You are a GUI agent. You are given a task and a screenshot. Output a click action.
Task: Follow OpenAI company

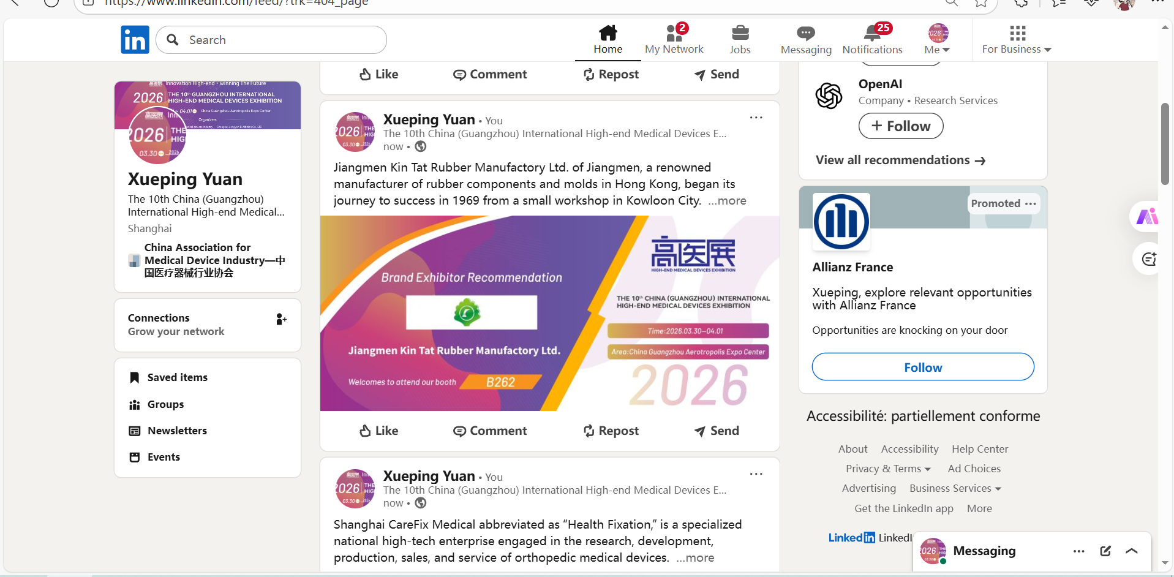(901, 126)
